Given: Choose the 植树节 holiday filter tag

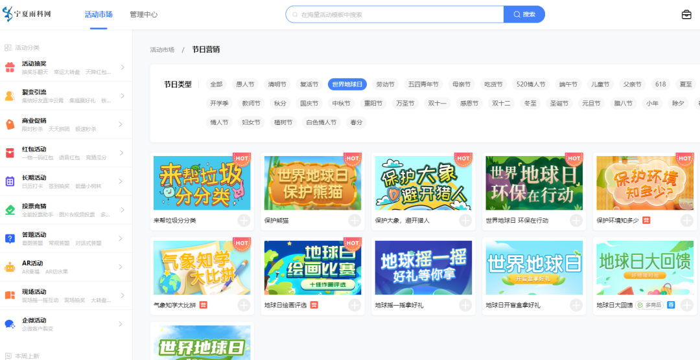Looking at the screenshot, I should 283,122.
